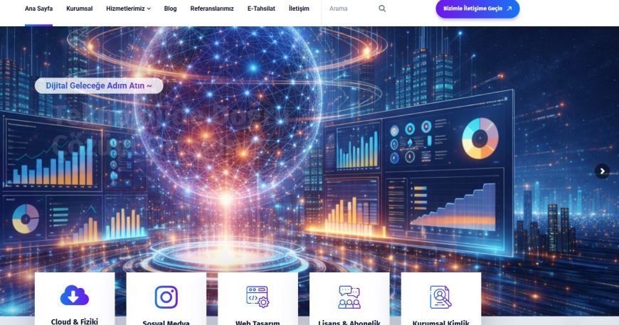Screen dimensions: 619x325
Task: Expand the Hizmetlerimiz dropdown menu
Action: (128, 9)
